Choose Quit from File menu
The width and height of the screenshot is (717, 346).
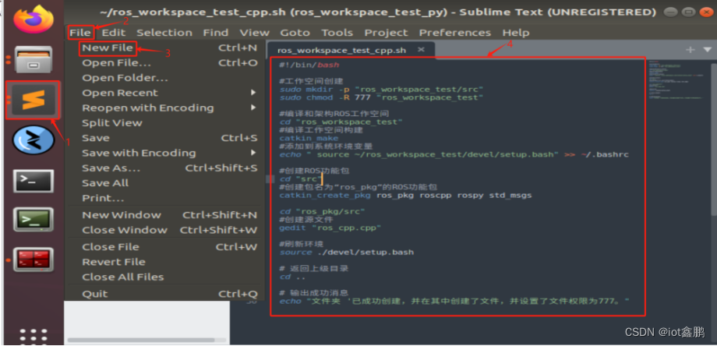164,294
